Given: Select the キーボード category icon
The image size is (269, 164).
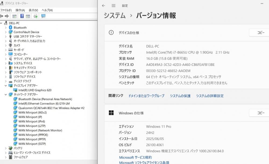Looking at the screenshot, I should tap(10, 50).
